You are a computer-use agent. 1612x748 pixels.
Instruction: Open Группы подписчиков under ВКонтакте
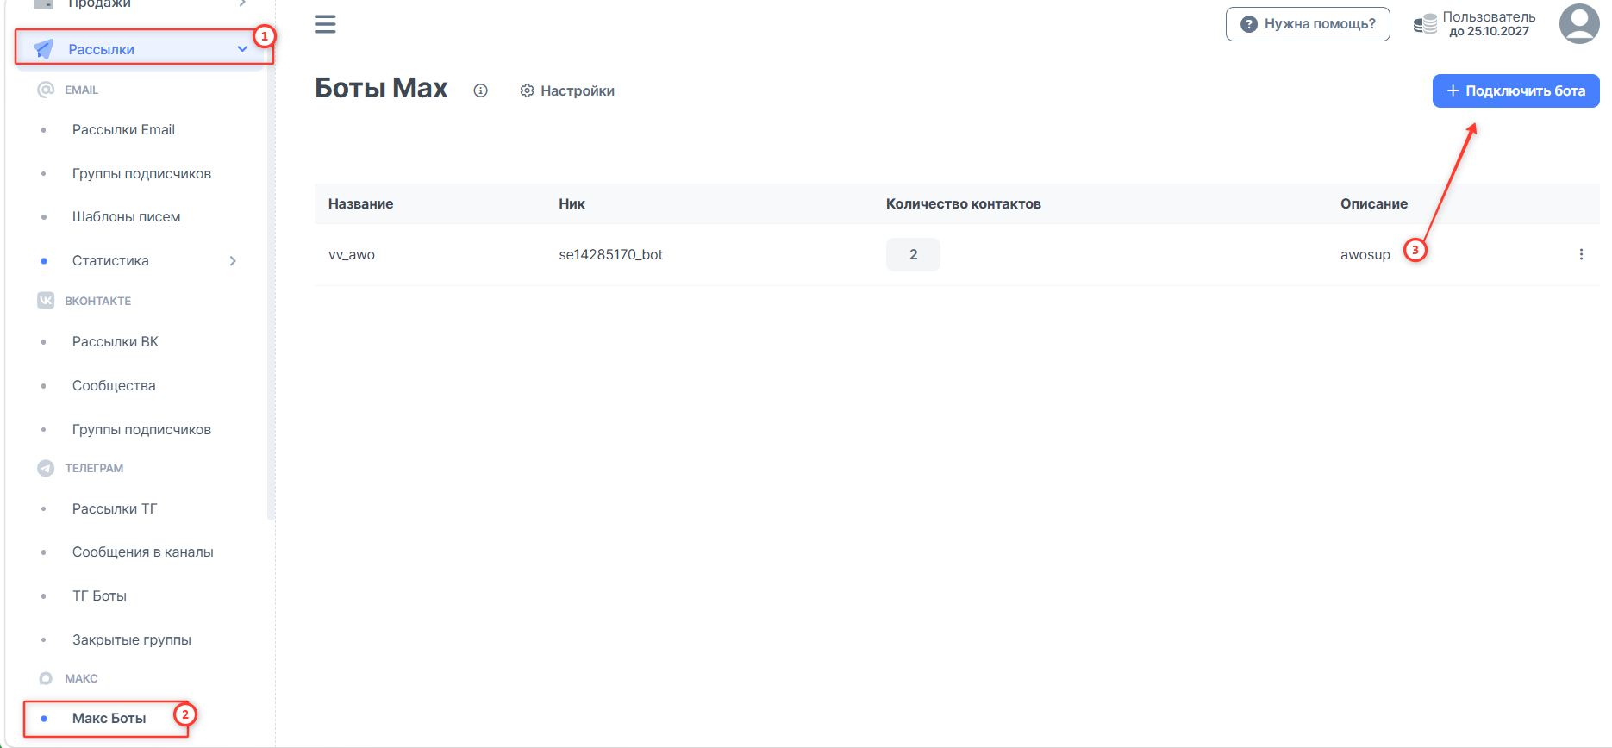tap(141, 429)
